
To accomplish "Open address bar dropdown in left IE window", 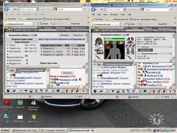I will [x=37, y=9].
